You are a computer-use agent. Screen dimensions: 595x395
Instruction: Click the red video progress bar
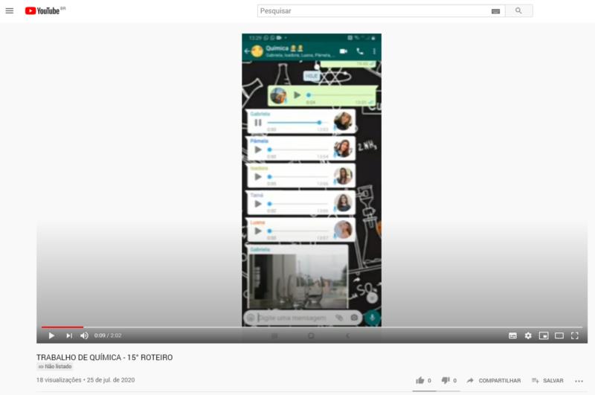tap(62, 327)
